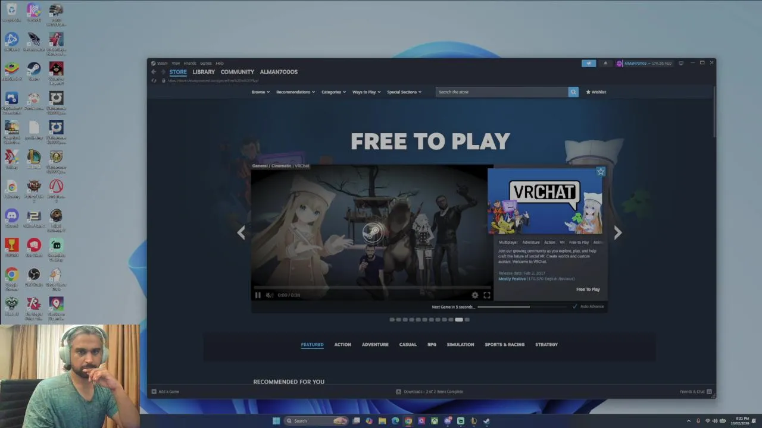This screenshot has width=762, height=428.
Task: Open OBS Studio desktop shortcut
Action: coord(34,277)
